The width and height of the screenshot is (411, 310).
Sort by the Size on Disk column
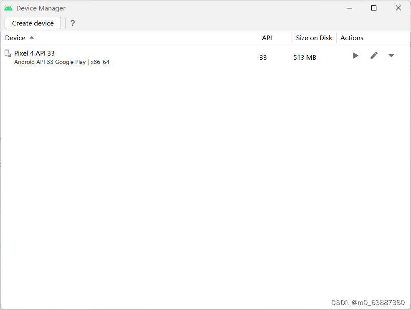[x=314, y=38]
